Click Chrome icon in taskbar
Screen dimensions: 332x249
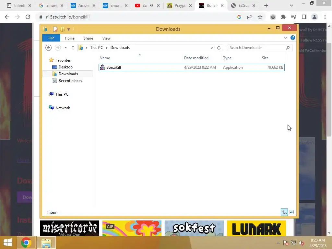[26, 243]
